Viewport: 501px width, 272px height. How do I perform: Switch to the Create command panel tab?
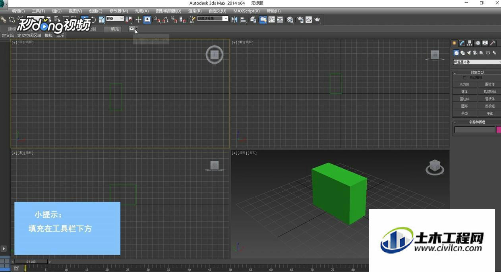coord(454,43)
